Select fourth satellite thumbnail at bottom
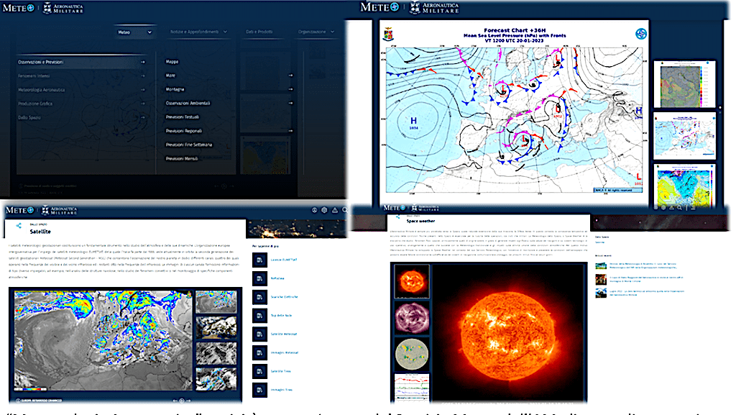 (216, 379)
